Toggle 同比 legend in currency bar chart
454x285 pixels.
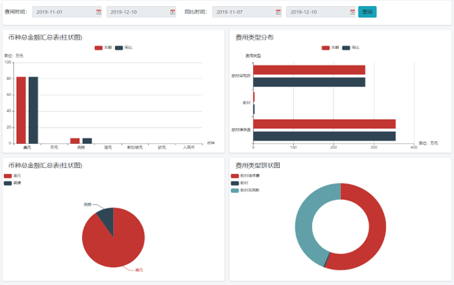click(x=123, y=48)
